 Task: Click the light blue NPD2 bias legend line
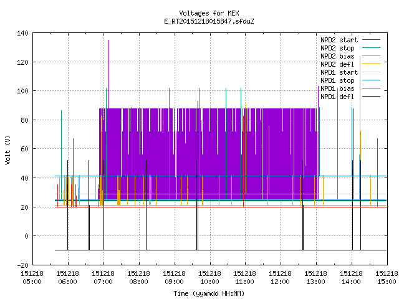click(371, 56)
